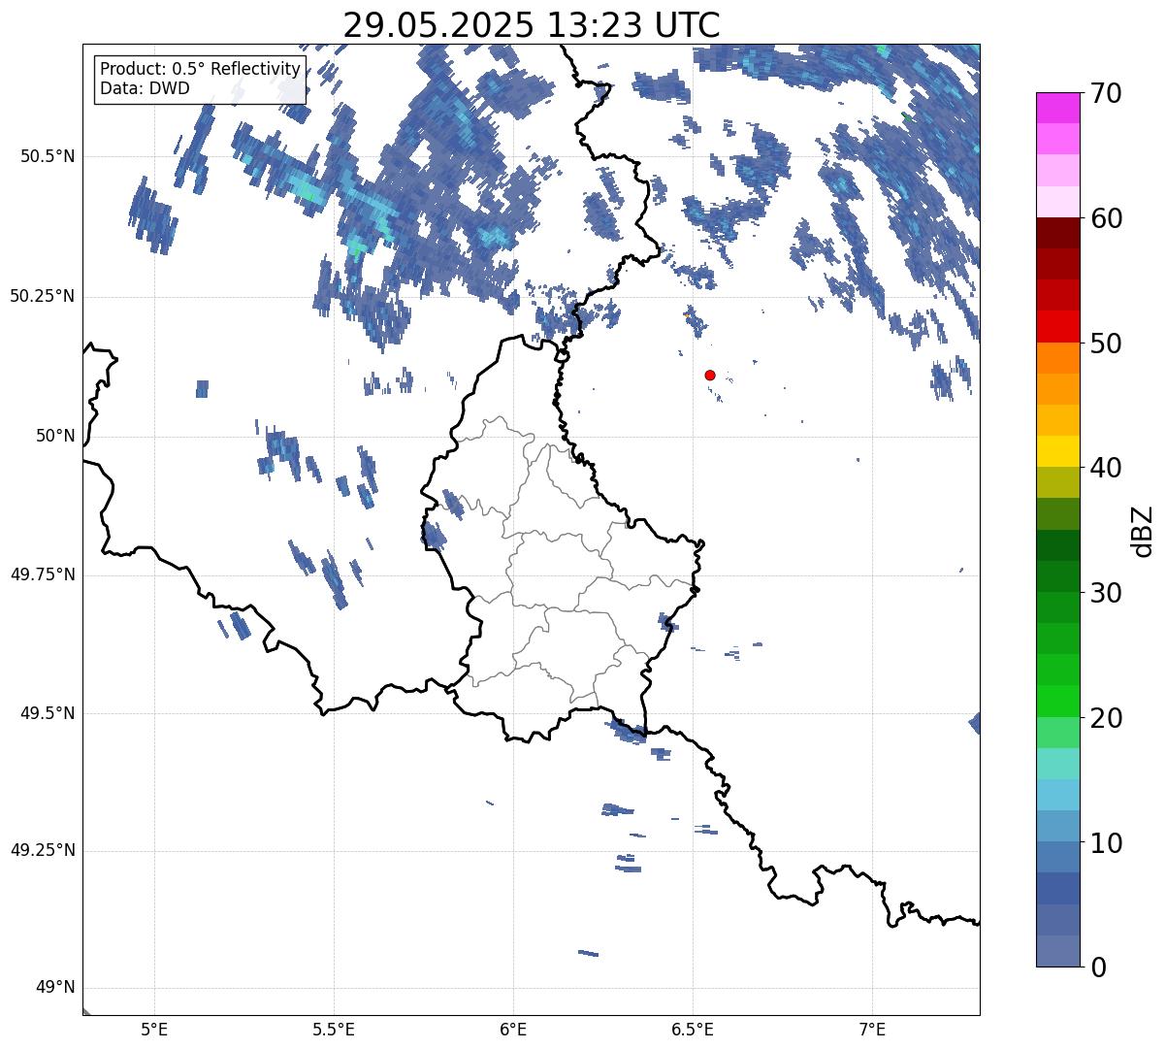The width and height of the screenshot is (1166, 1049).
Task: Click the 49.25°N latitude label
Action: [x=43, y=851]
